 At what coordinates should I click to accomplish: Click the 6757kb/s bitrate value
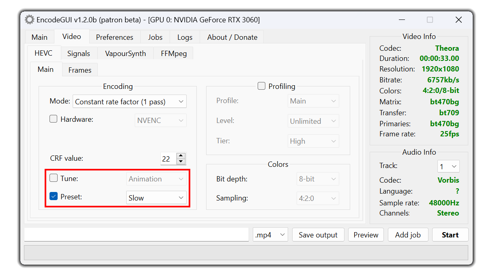pos(443,80)
